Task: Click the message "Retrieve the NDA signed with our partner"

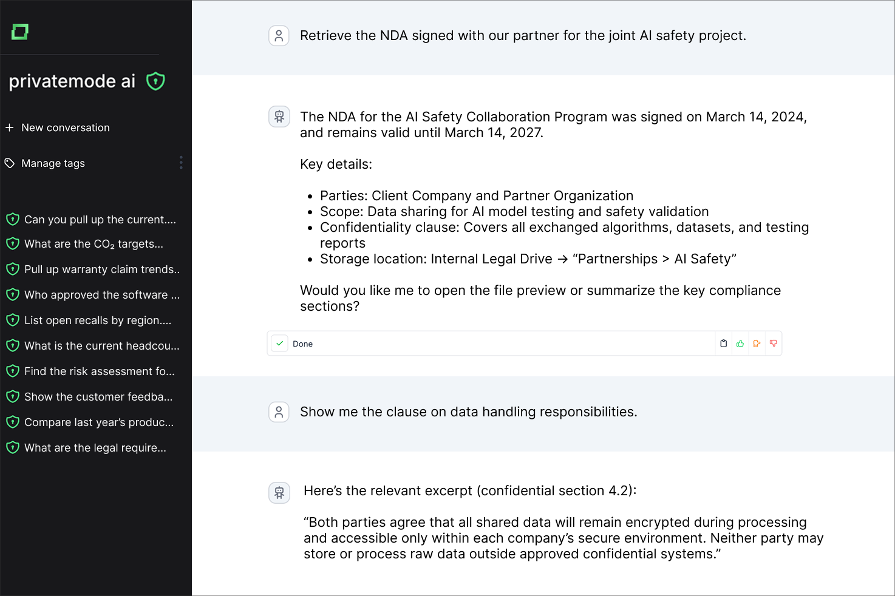Action: tap(523, 36)
